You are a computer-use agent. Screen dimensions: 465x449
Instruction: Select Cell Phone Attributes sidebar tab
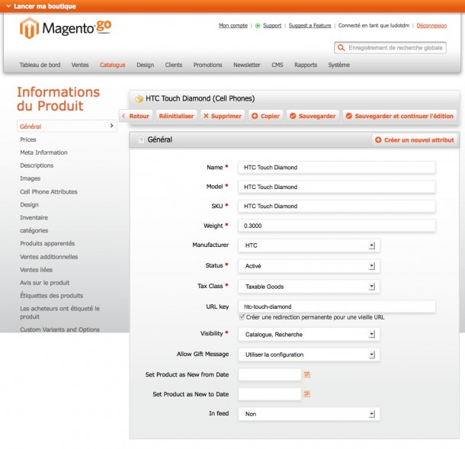49,192
